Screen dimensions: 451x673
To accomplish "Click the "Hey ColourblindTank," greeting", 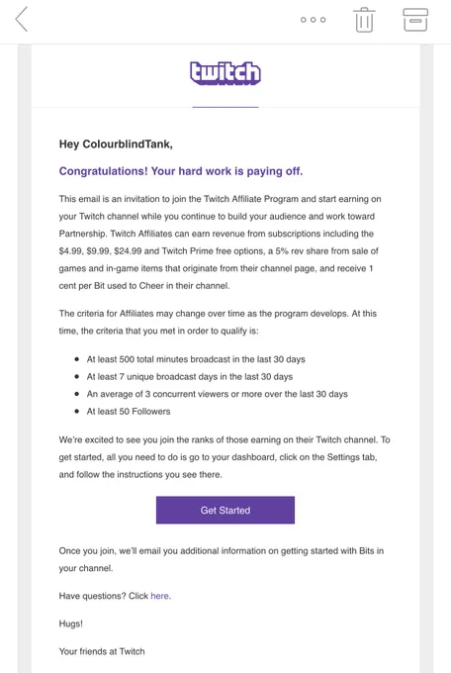I will (x=116, y=144).
